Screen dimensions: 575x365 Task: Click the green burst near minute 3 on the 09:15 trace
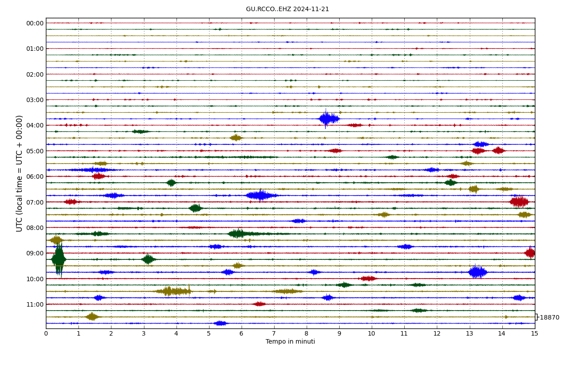point(148,259)
